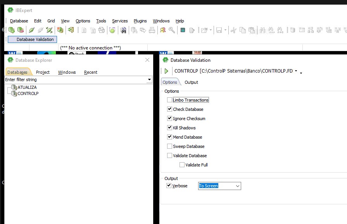Open the CONTROLP database selector dropdown arrow
The height and width of the screenshot is (224, 347).
pyautogui.click(x=296, y=71)
